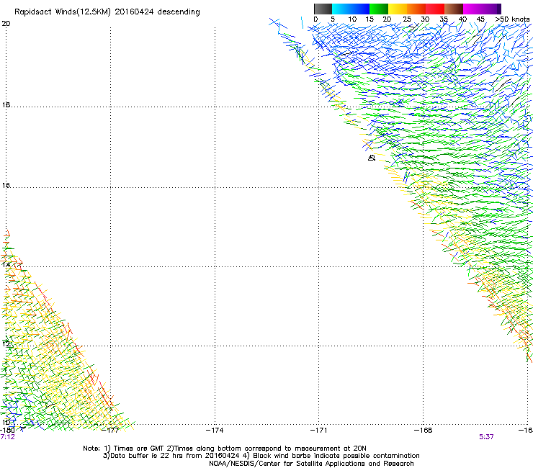This screenshot has width=533, height=468.
Task: Click the '35' legend scale label
Action: [444, 19]
